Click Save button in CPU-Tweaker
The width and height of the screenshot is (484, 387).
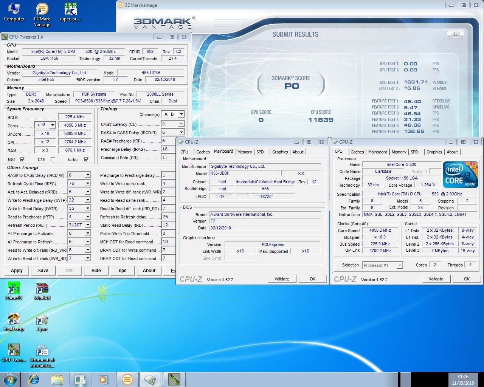pos(43,271)
